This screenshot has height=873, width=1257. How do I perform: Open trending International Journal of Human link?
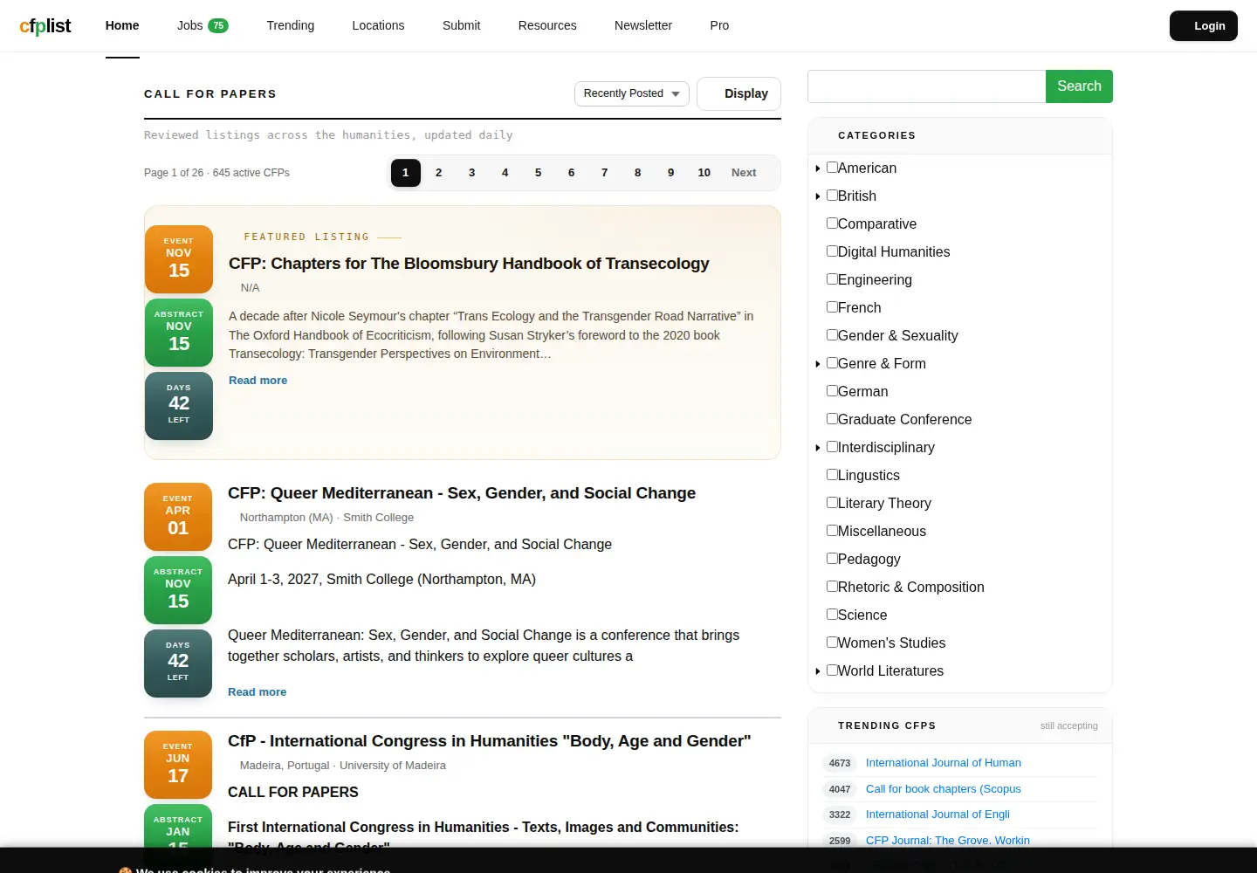943,763
